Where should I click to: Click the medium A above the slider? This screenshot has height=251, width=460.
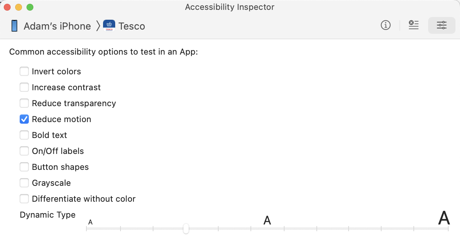tap(268, 220)
